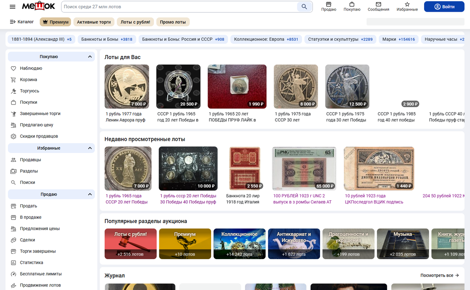470x290 pixels.
Task: Open Сообщения envelope icon
Action: pos(378,7)
